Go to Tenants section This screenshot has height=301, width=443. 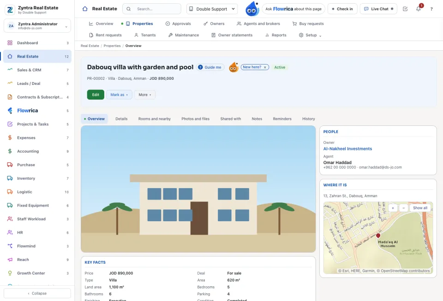pyautogui.click(x=145, y=35)
